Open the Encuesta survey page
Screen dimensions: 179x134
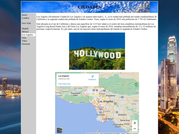point(26,44)
